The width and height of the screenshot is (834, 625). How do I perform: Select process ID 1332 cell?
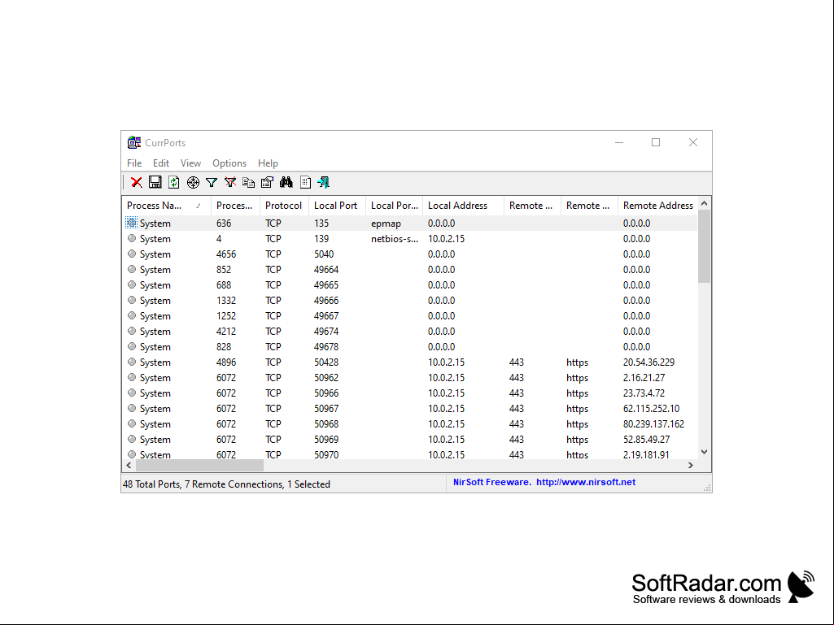click(226, 300)
